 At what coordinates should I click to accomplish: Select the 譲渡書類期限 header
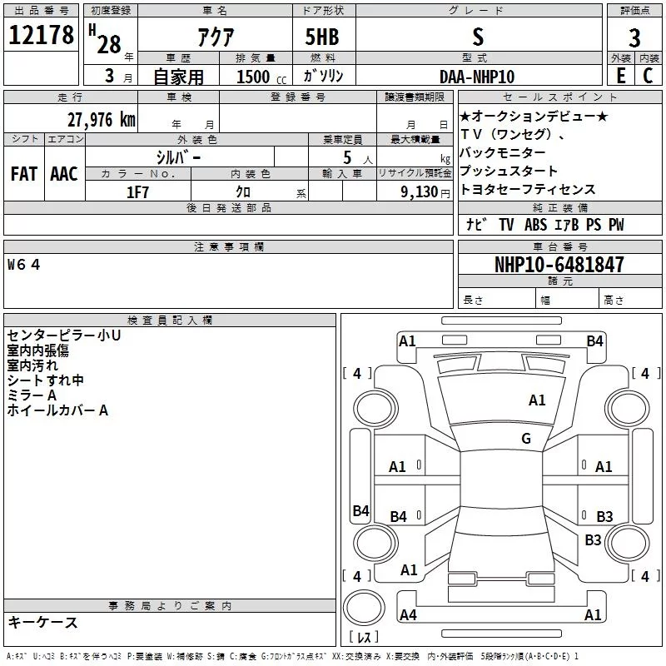[x=415, y=97]
